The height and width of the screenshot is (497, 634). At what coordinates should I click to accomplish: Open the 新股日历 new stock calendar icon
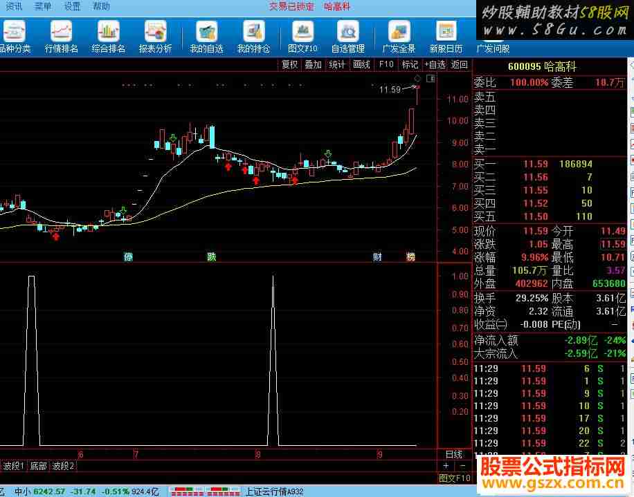point(446,37)
